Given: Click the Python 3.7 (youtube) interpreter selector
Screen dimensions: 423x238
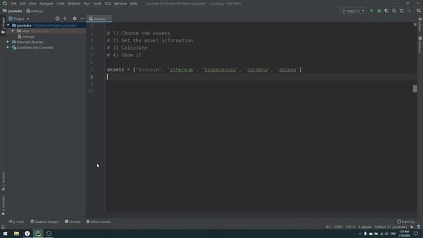Looking at the screenshot, I should tap(391, 227).
